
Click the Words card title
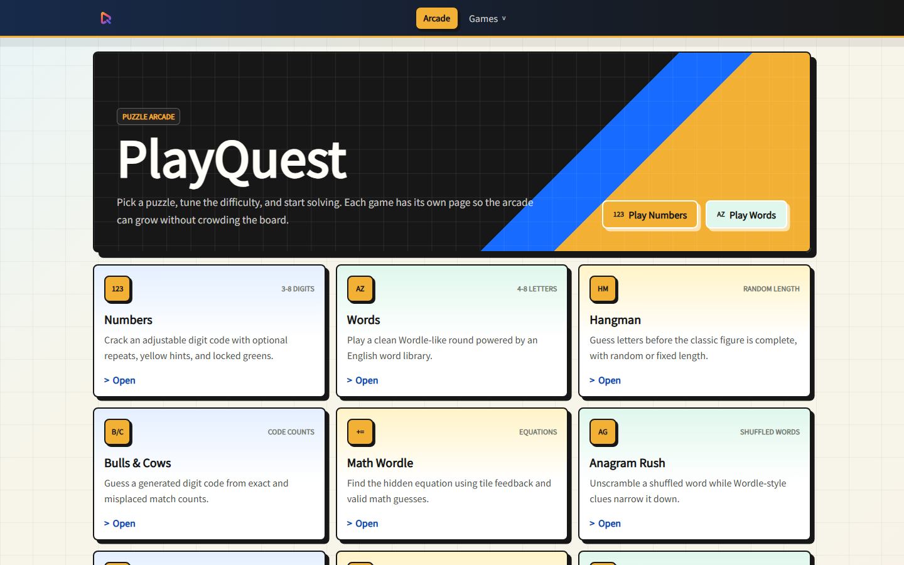click(x=363, y=320)
